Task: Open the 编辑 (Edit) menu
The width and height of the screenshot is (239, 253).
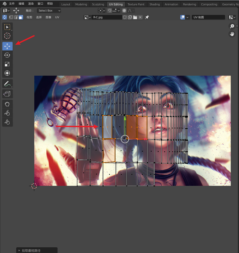Action: [21, 4]
